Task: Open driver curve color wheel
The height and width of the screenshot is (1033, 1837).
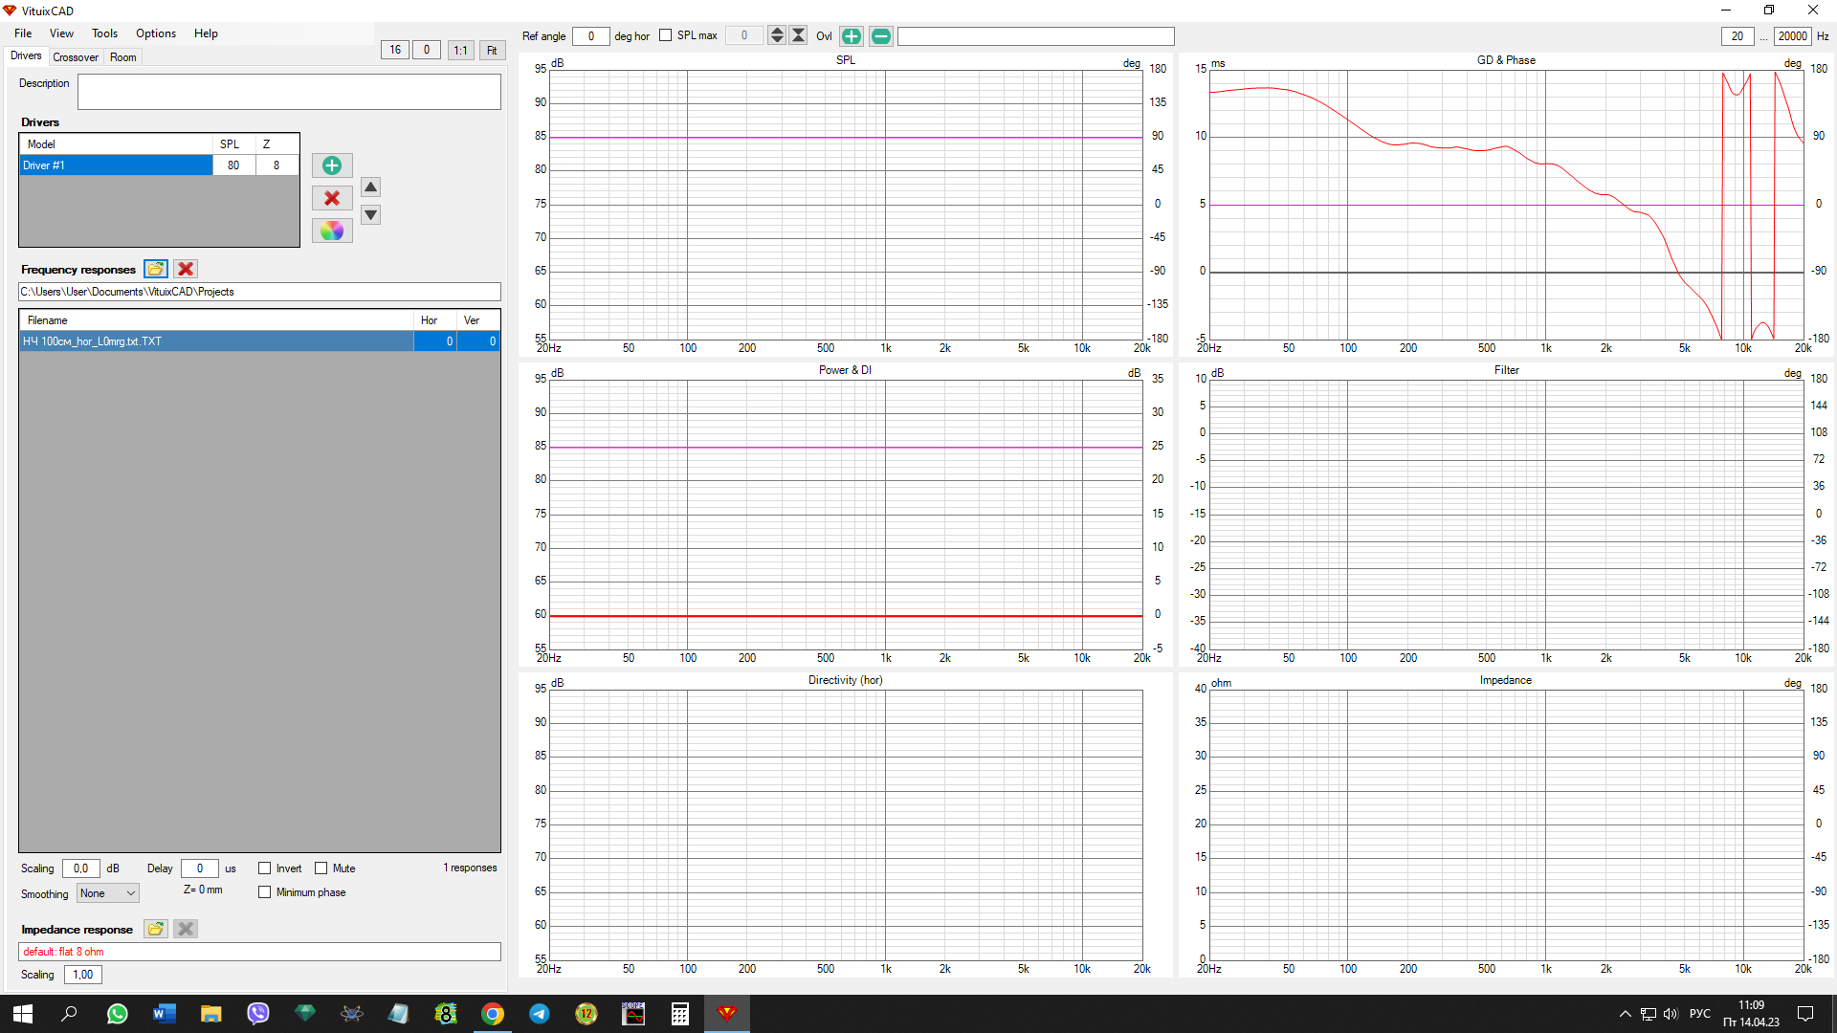Action: 332,231
